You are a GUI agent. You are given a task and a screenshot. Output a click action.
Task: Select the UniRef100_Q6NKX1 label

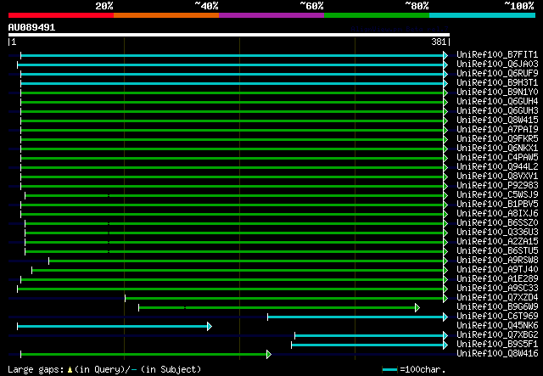pyautogui.click(x=497, y=149)
